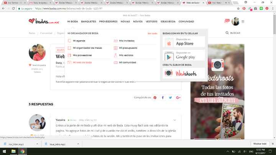Expand options chevron on Yazaira's reply
Image resolution: width=276 pixels, height=155 pixels.
coord(175,120)
